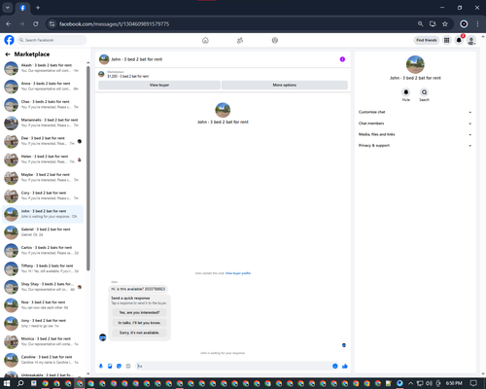
Task: Click the browser reload icon
Action: [36, 23]
